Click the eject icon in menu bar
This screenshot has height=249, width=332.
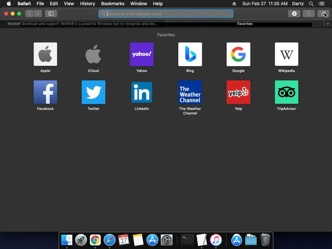(x=234, y=4)
